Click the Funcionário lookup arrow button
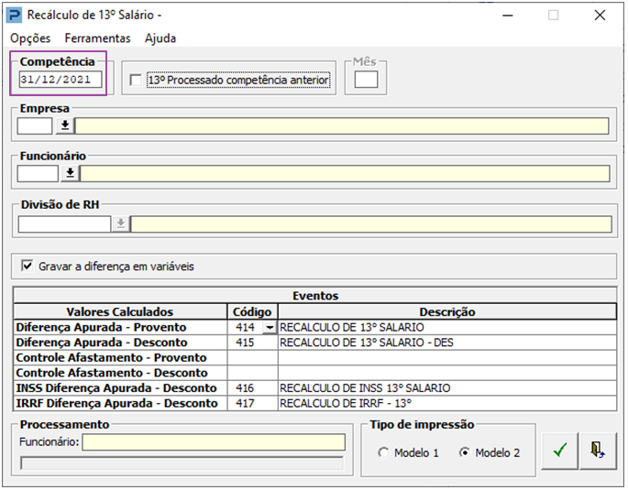The image size is (628, 490). point(71,173)
